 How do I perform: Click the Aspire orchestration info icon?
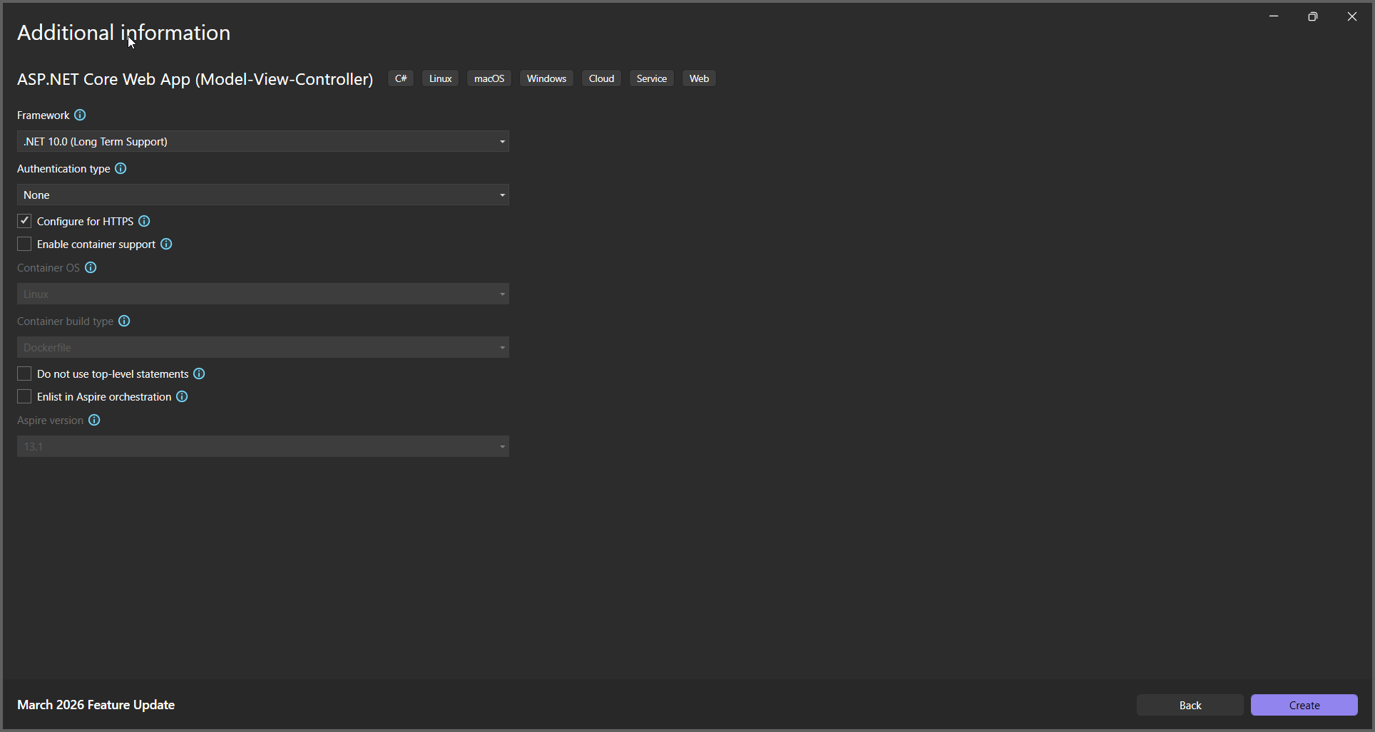[x=182, y=396]
